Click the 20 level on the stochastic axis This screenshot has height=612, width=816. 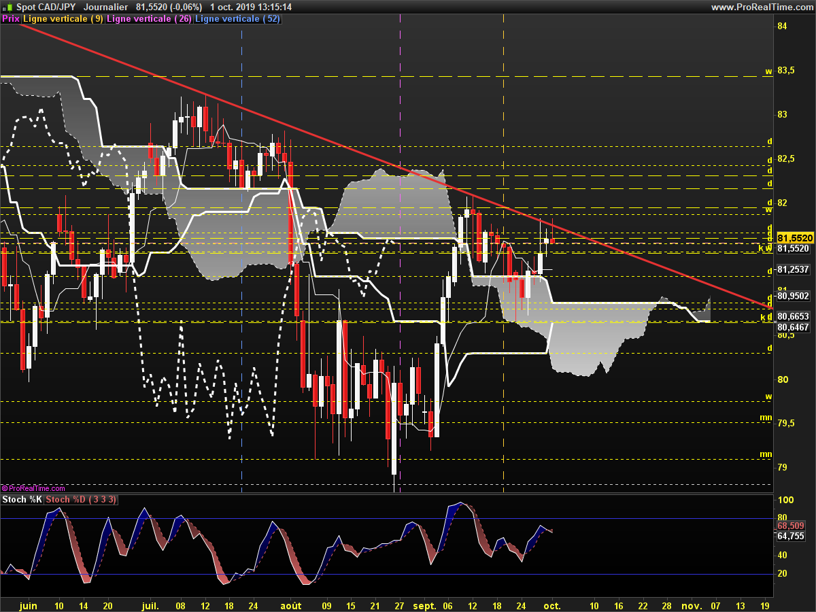pos(781,574)
